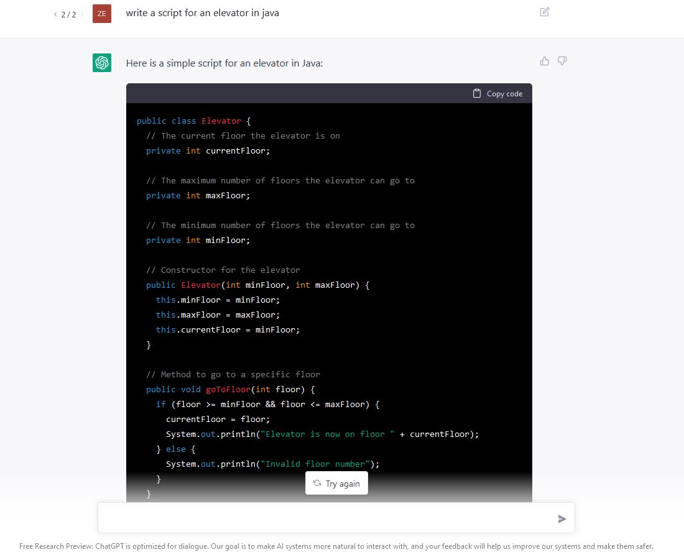Screen dimensions: 684x560
Task: Navigate to the previous prompt version
Action: [x=55, y=14]
